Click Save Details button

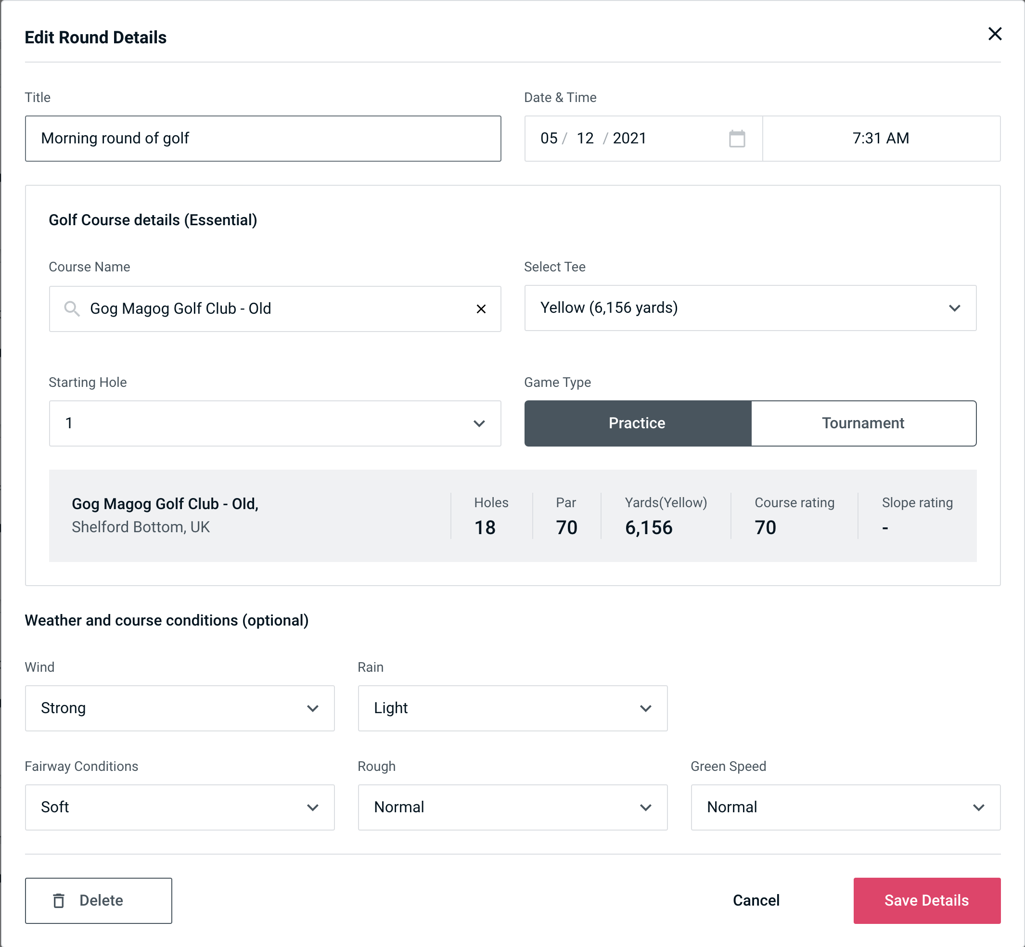pyautogui.click(x=926, y=901)
